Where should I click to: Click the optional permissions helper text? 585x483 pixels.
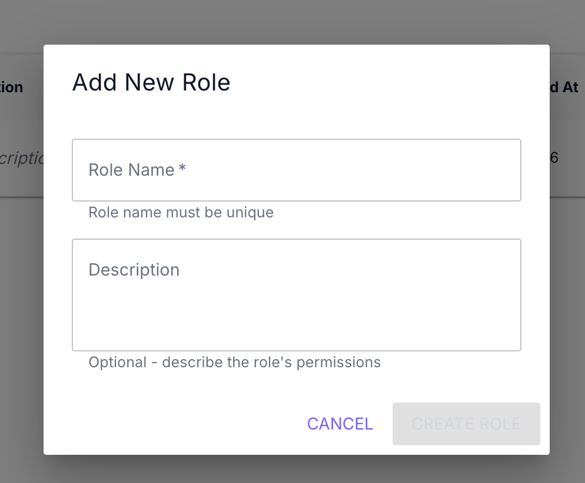(x=234, y=362)
